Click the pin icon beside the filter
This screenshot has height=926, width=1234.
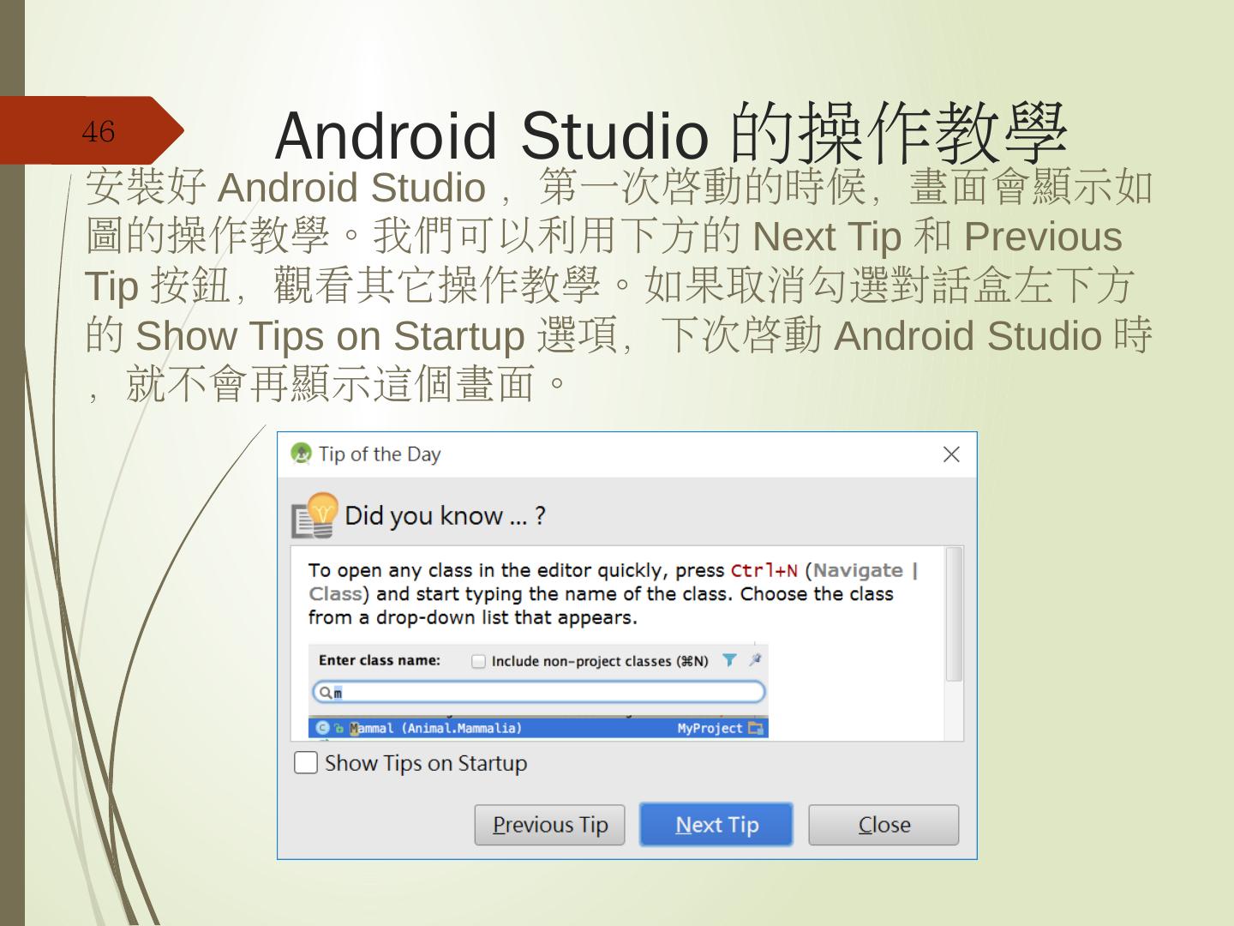tap(755, 660)
